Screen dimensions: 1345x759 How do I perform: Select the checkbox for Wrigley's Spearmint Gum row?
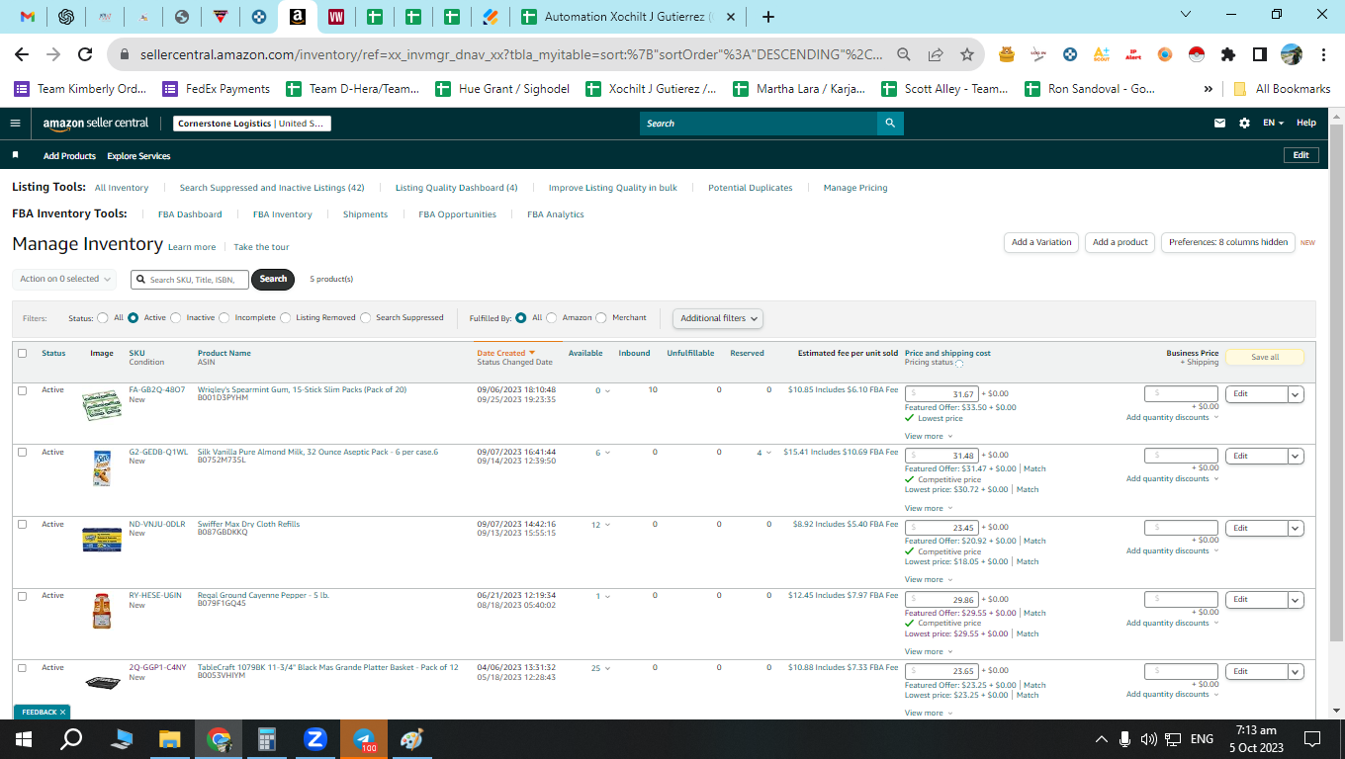click(22, 390)
